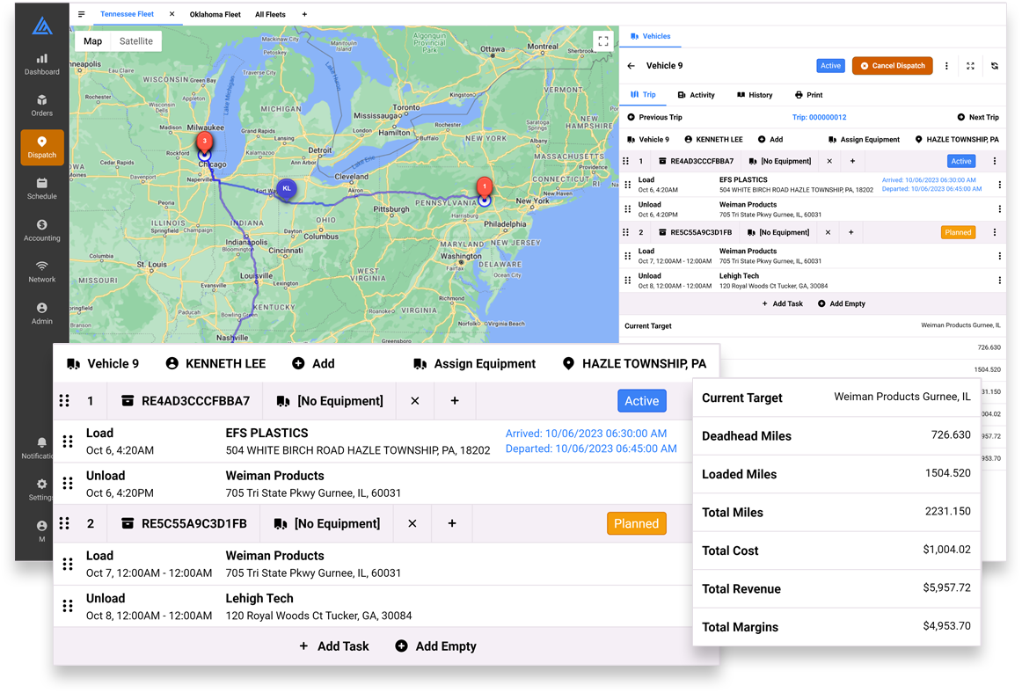Open options menu for Load EFS PLASTICS row in panel

pyautogui.click(x=999, y=186)
